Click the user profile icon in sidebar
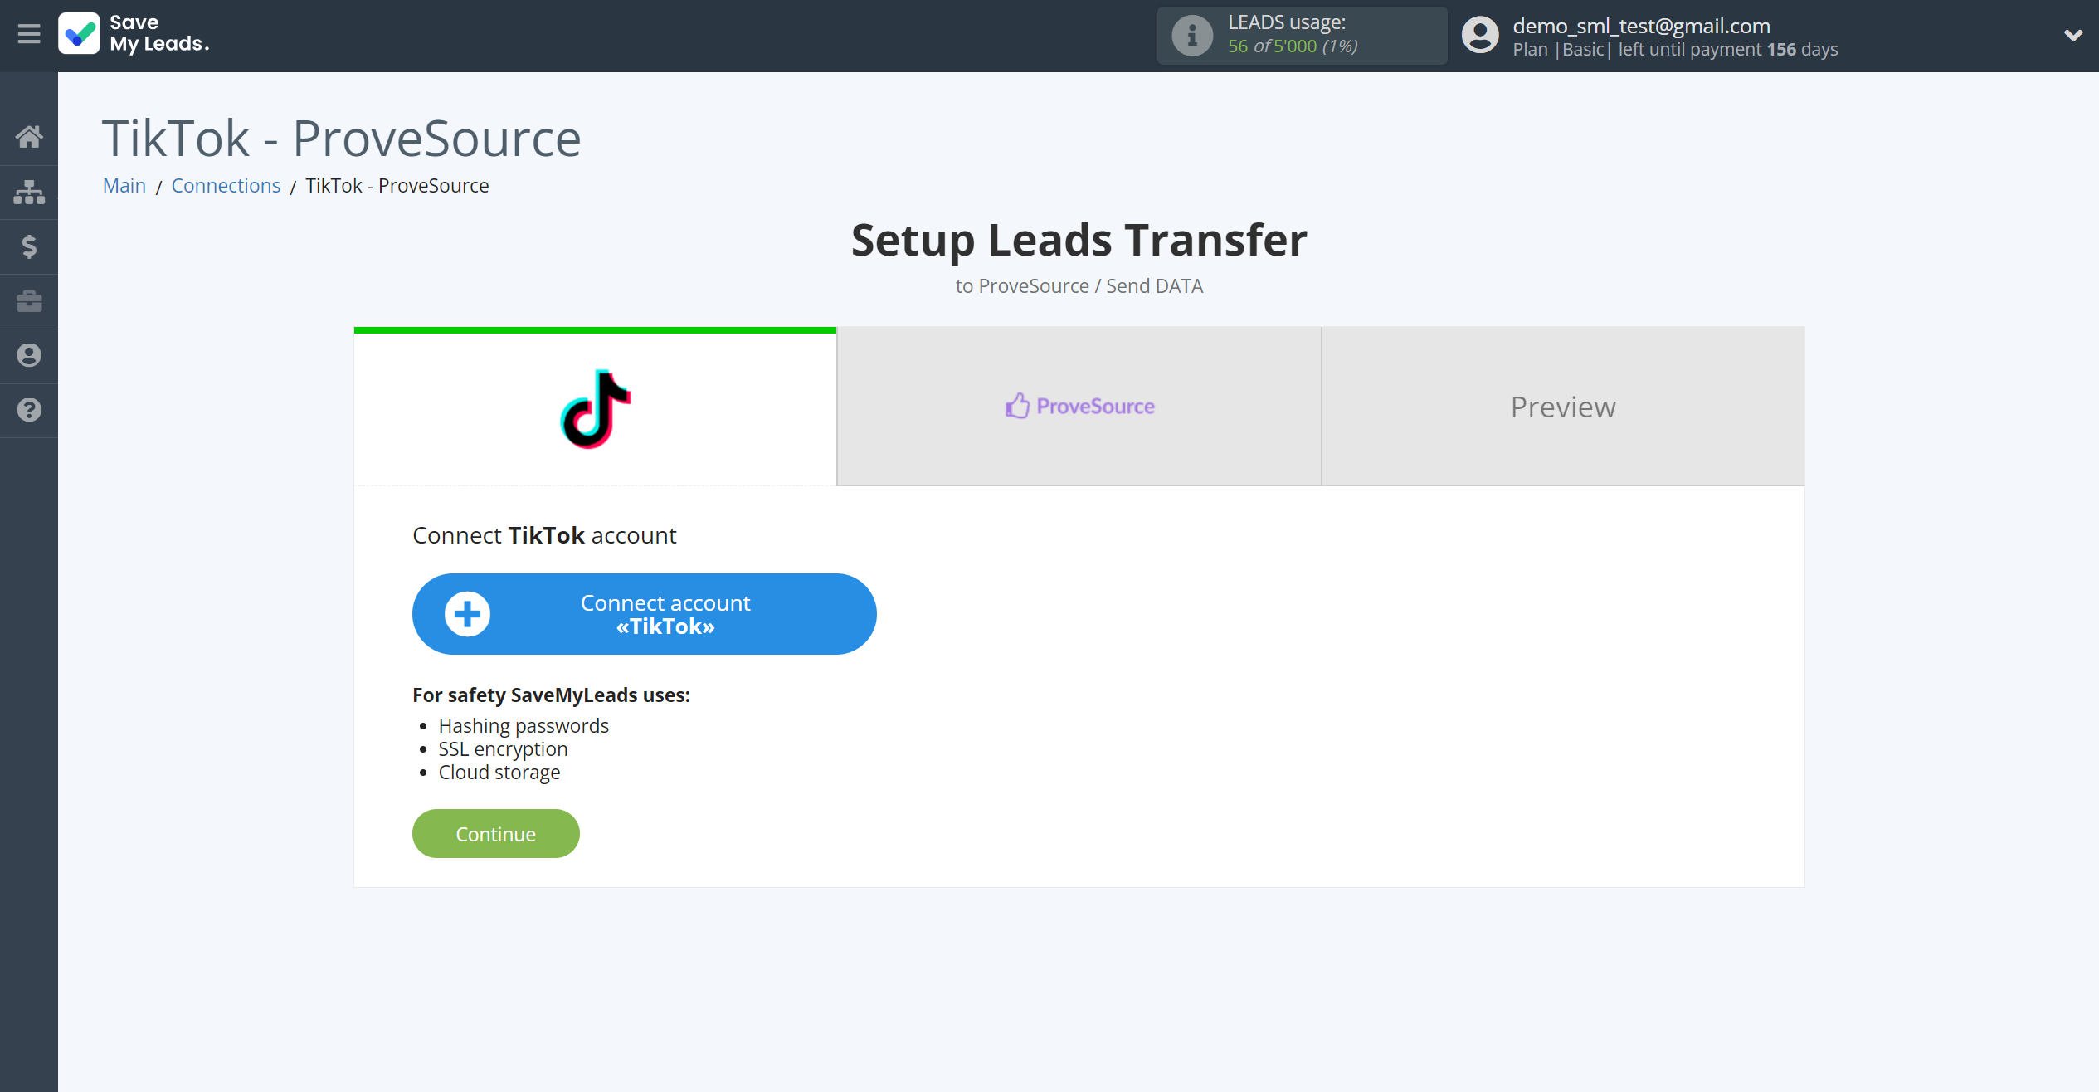This screenshot has height=1092, width=2099. 29,356
